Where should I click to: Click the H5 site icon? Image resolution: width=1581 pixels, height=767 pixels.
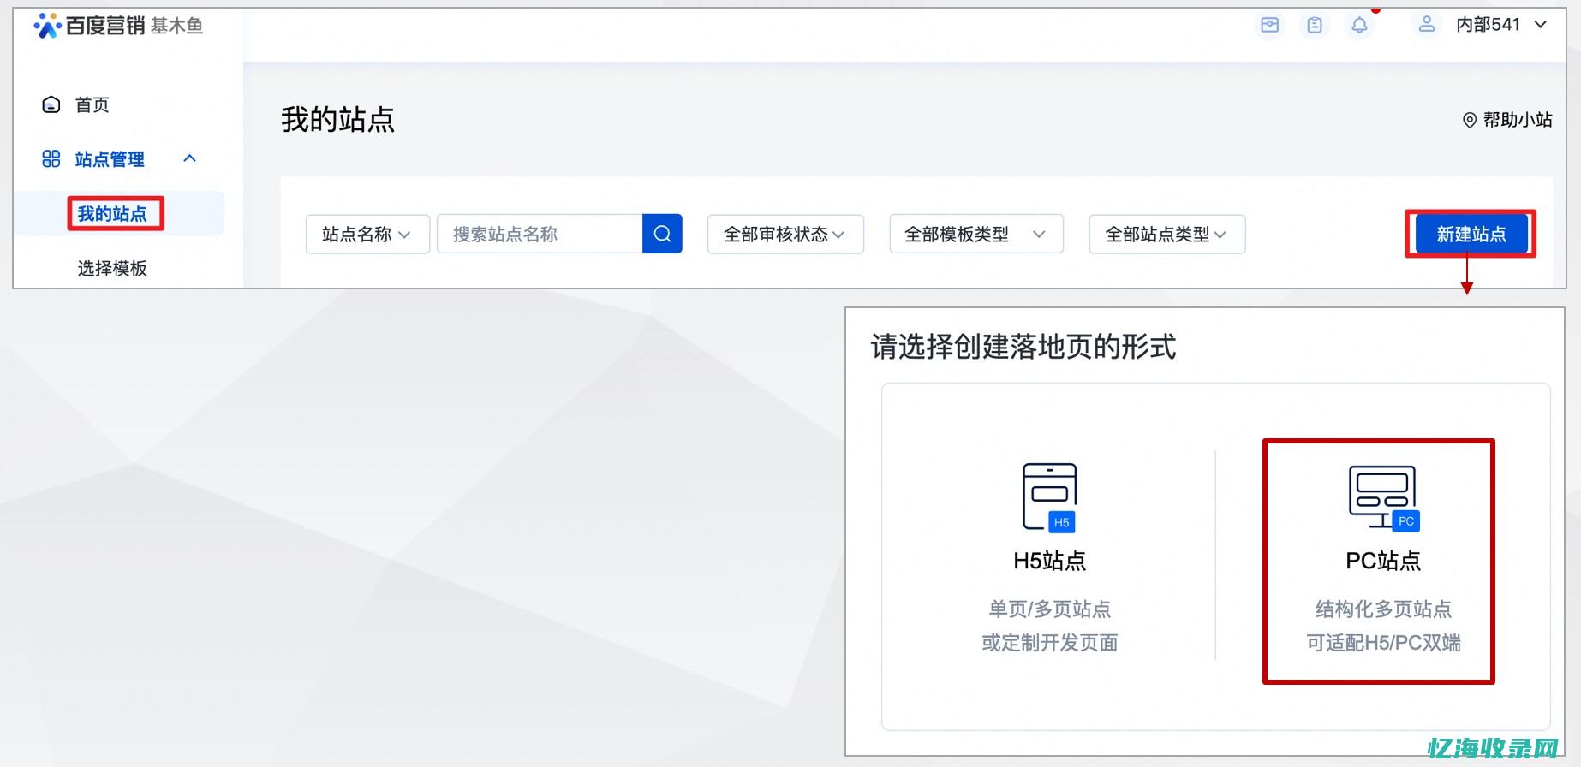[x=1050, y=497]
